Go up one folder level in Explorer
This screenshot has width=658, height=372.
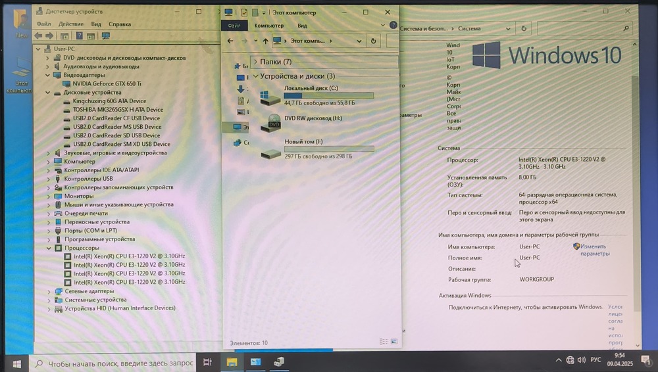265,41
